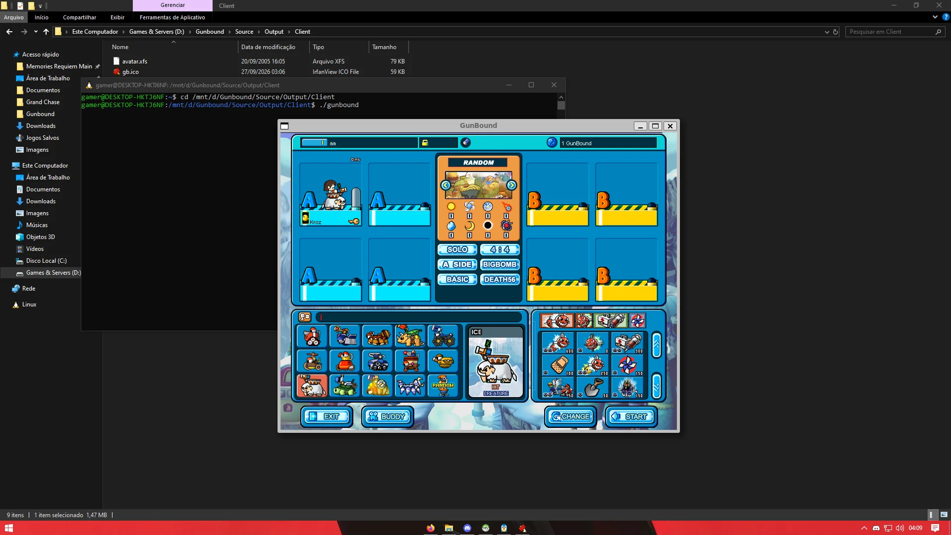Select the Trico triceratops mobile
This screenshot has height=535, width=951.
[x=410, y=336]
